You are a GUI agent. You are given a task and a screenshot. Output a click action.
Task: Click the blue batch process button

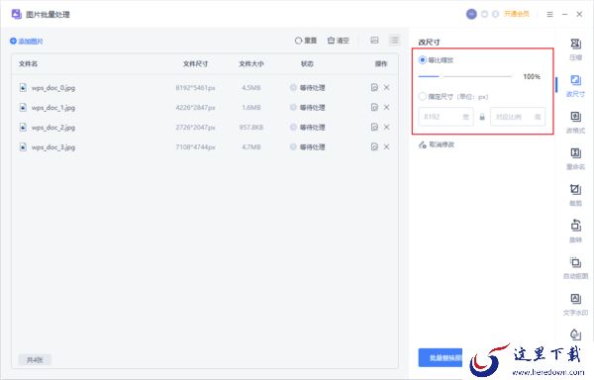[441, 357]
